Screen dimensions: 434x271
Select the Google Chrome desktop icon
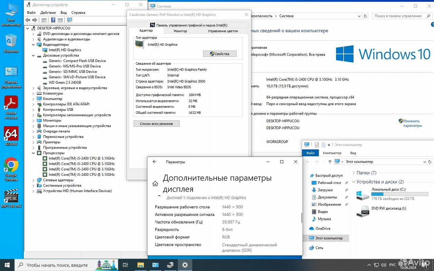pyautogui.click(x=11, y=169)
